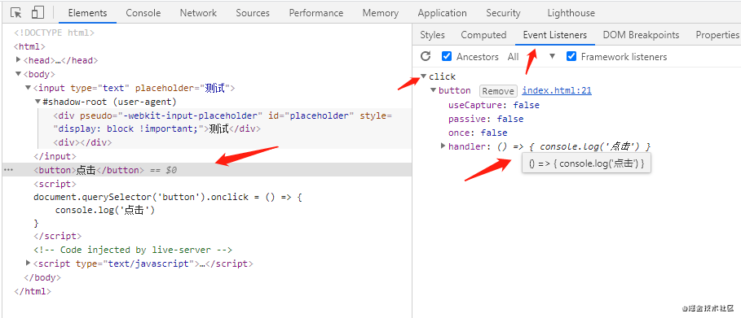Remove the button click listener
741x318 pixels.
tap(498, 90)
